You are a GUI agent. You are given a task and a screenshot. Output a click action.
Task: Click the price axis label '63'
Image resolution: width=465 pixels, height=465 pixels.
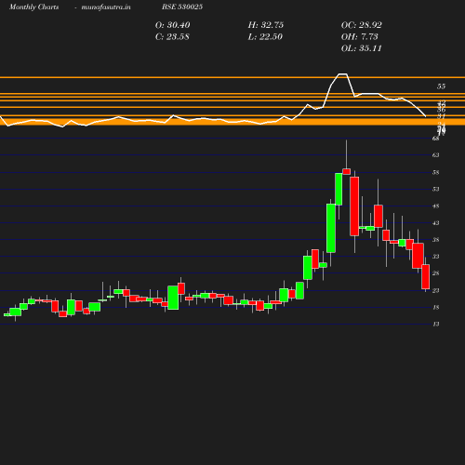point(436,154)
